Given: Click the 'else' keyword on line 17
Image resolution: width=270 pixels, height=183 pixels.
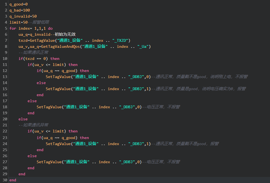Looking at the screenshot, I should tap(32, 101).
